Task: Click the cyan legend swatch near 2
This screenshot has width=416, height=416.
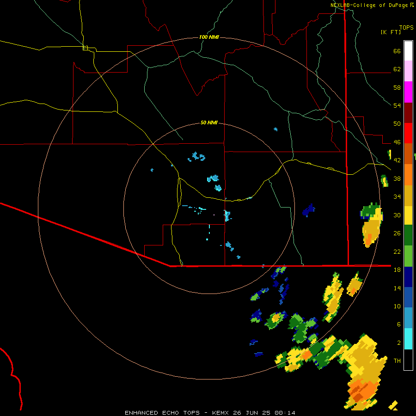Action: coord(408,339)
